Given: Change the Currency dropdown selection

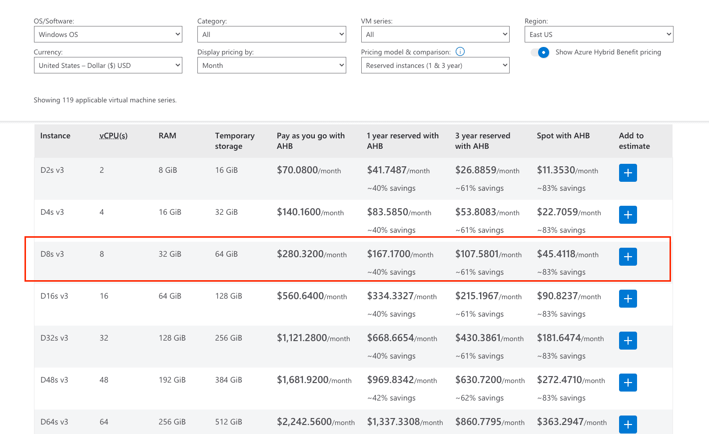Looking at the screenshot, I should [108, 65].
